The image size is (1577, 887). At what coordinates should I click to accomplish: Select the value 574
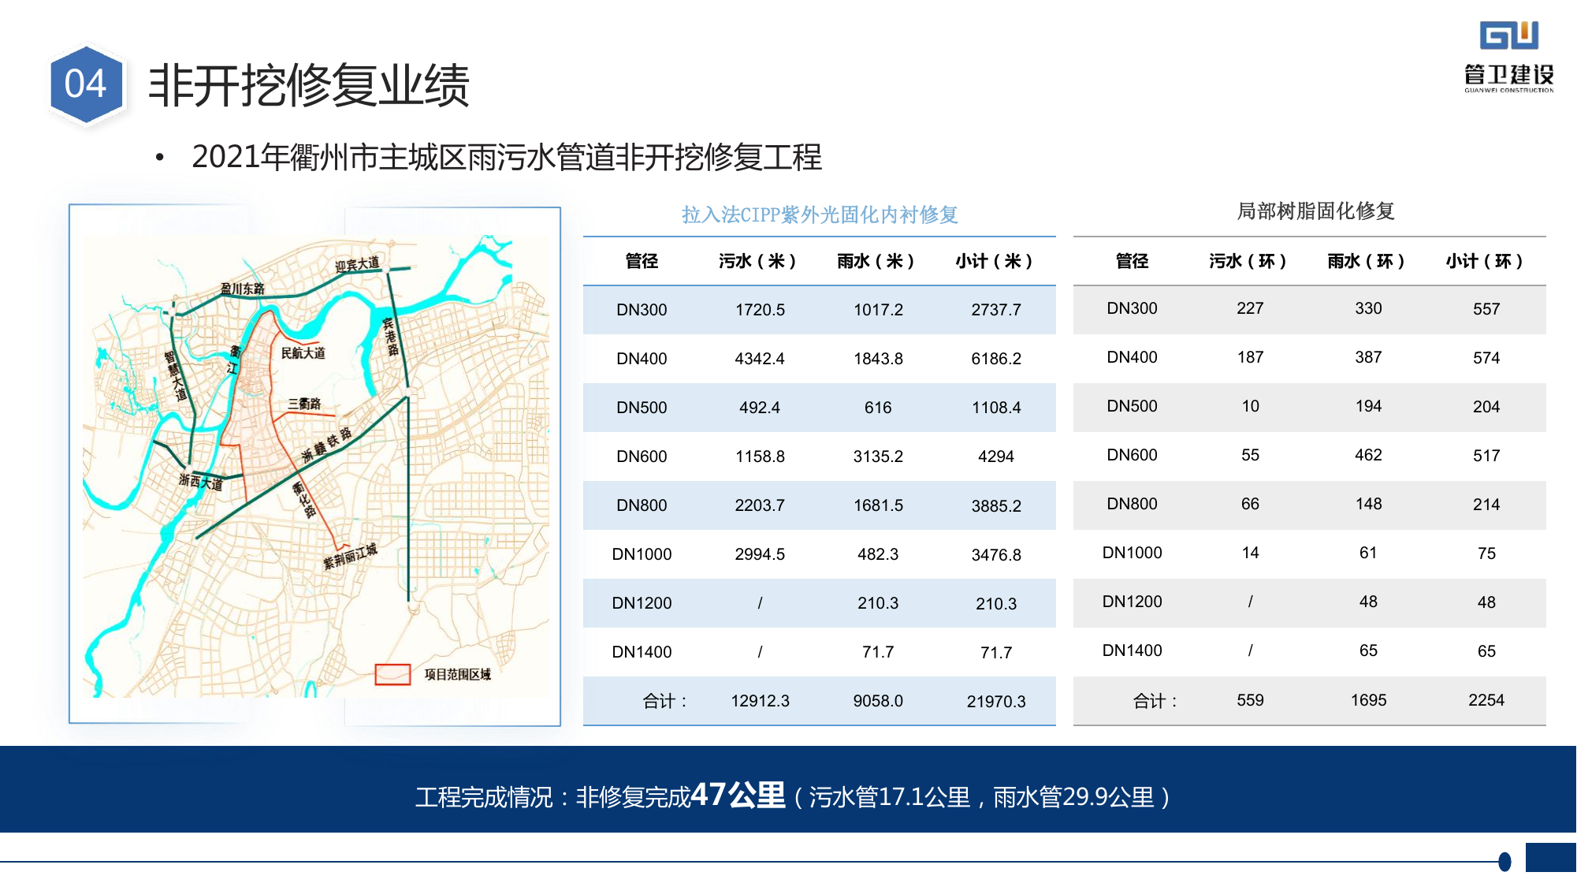pyautogui.click(x=1486, y=358)
